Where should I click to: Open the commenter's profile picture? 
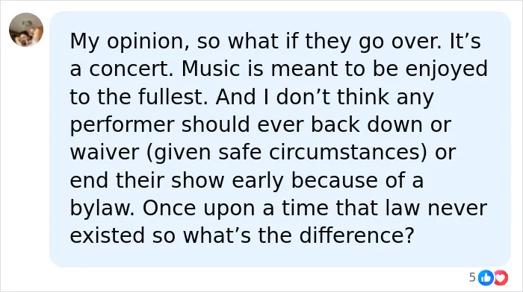coord(26,30)
